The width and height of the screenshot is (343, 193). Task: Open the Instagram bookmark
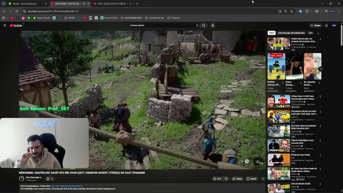[23, 18]
